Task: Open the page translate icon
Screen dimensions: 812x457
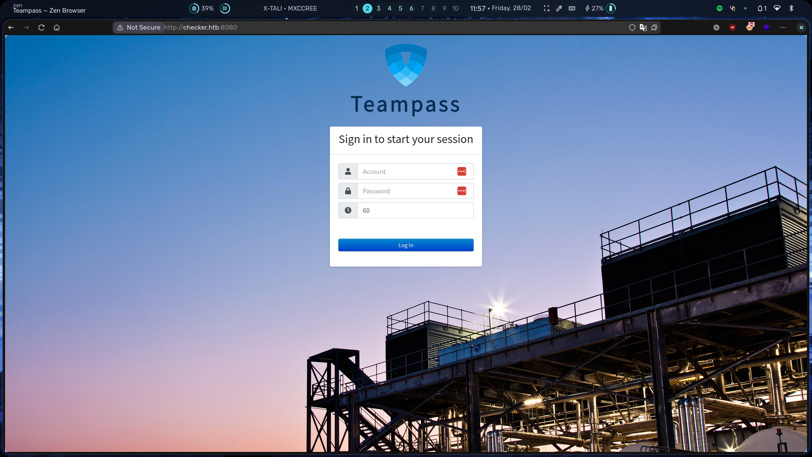Action: pos(643,28)
